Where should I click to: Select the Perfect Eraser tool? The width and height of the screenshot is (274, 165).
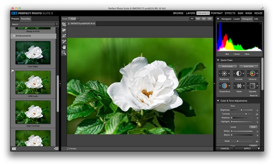pyautogui.click(x=64, y=30)
